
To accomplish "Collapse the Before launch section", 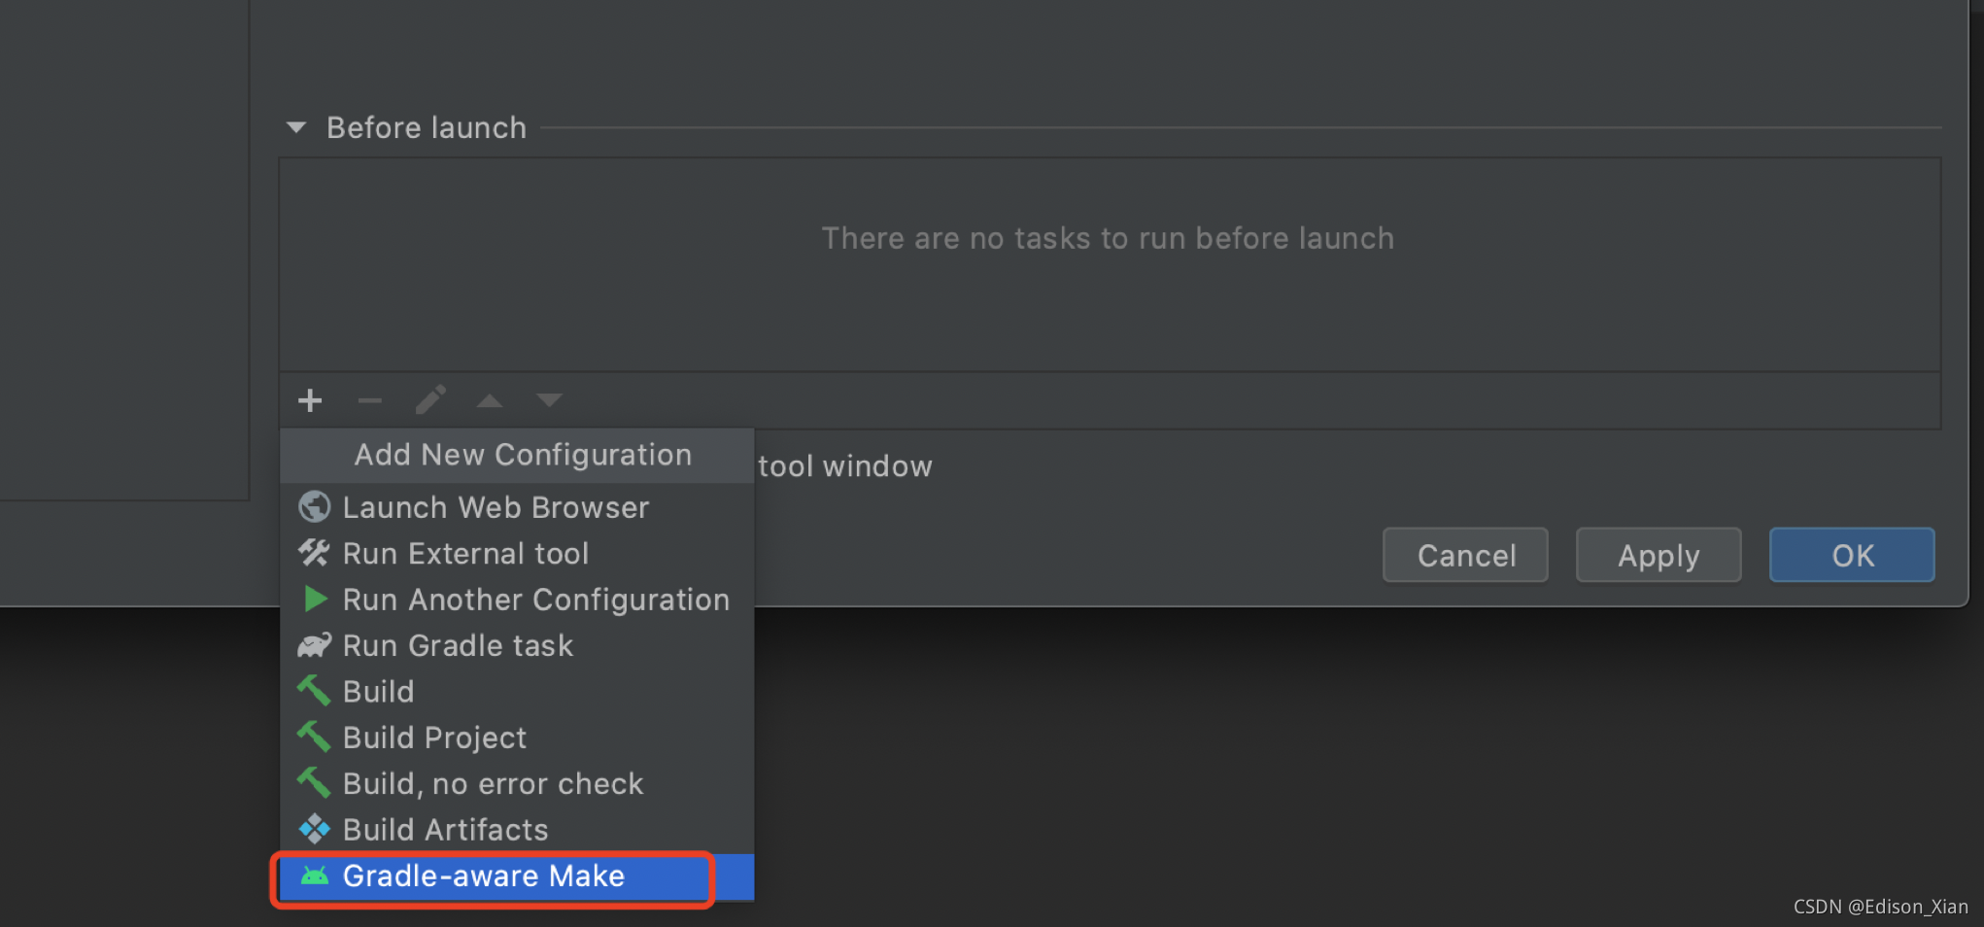I will (295, 127).
